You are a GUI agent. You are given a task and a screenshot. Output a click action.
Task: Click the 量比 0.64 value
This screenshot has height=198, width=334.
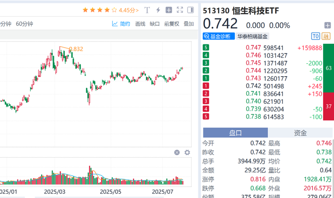click(x=326, y=170)
